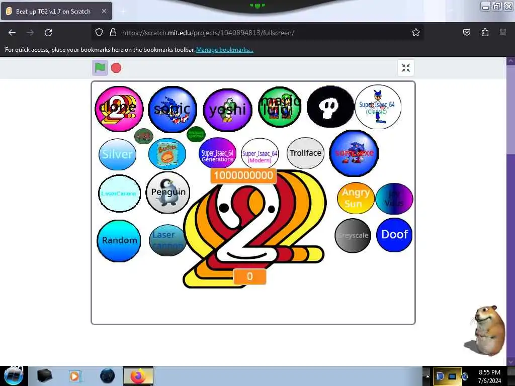
Task: Bookmark this page with the star icon
Action: 416,32
